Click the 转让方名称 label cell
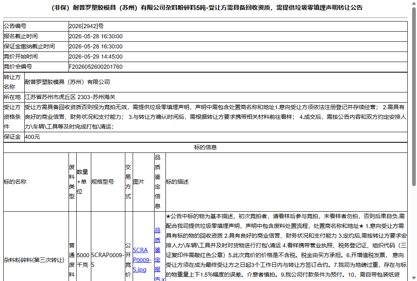This screenshot has width=417, height=281. point(14,82)
